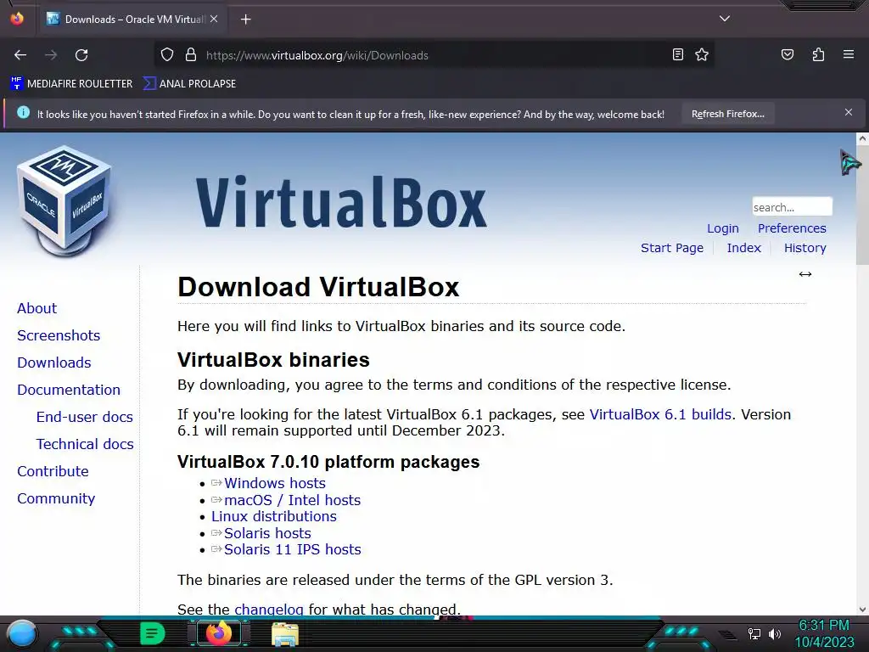Click the scrollbar down arrow
The image size is (869, 652).
pyautogui.click(x=862, y=610)
